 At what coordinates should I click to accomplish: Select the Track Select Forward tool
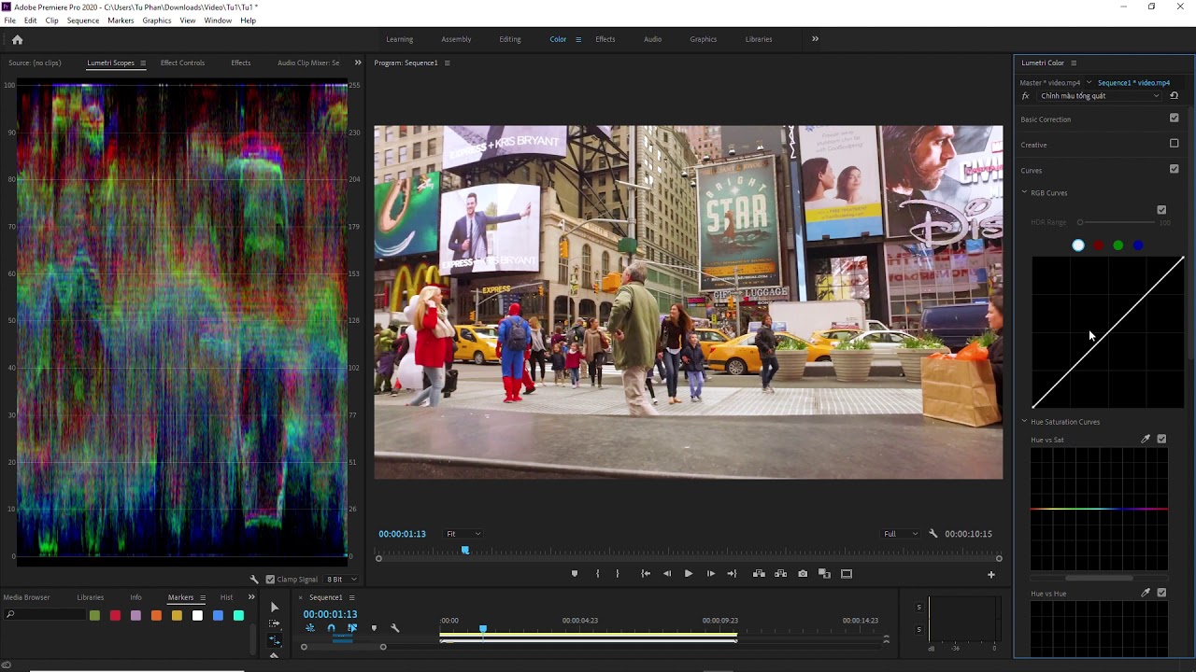click(274, 623)
